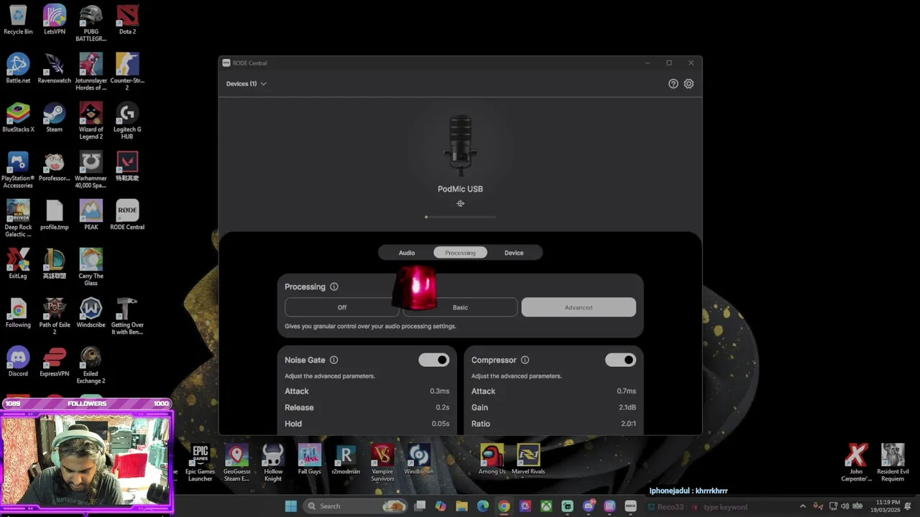The width and height of the screenshot is (920, 517).
Task: Select the Path of Exile 2 icon
Action: point(55,316)
